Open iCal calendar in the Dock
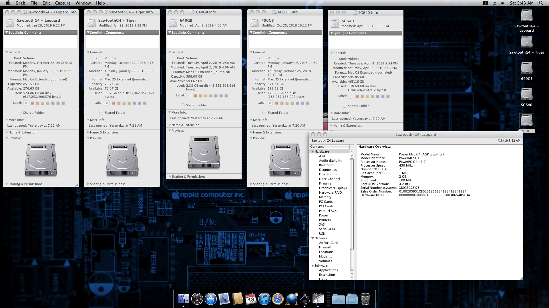This screenshot has width=549, height=308. [x=251, y=299]
